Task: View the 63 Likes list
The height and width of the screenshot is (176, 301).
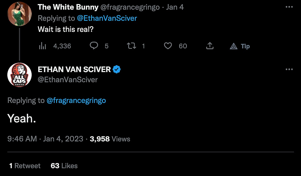Action: coord(64,166)
